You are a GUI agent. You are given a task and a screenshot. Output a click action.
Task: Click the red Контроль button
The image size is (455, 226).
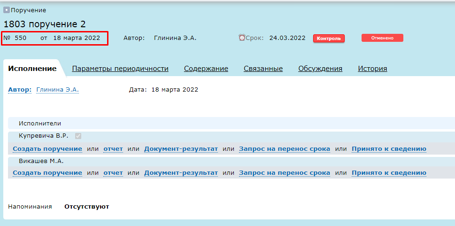pyautogui.click(x=329, y=39)
